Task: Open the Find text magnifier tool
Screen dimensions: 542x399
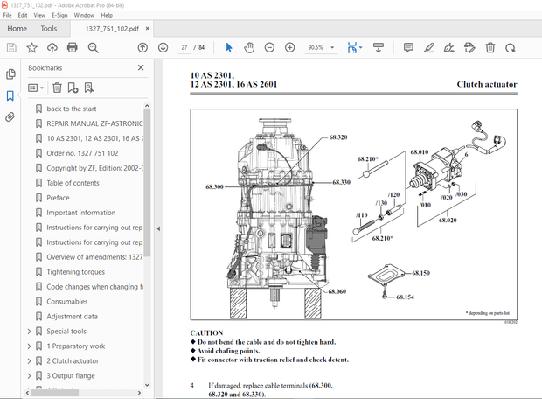Action: 93,47
